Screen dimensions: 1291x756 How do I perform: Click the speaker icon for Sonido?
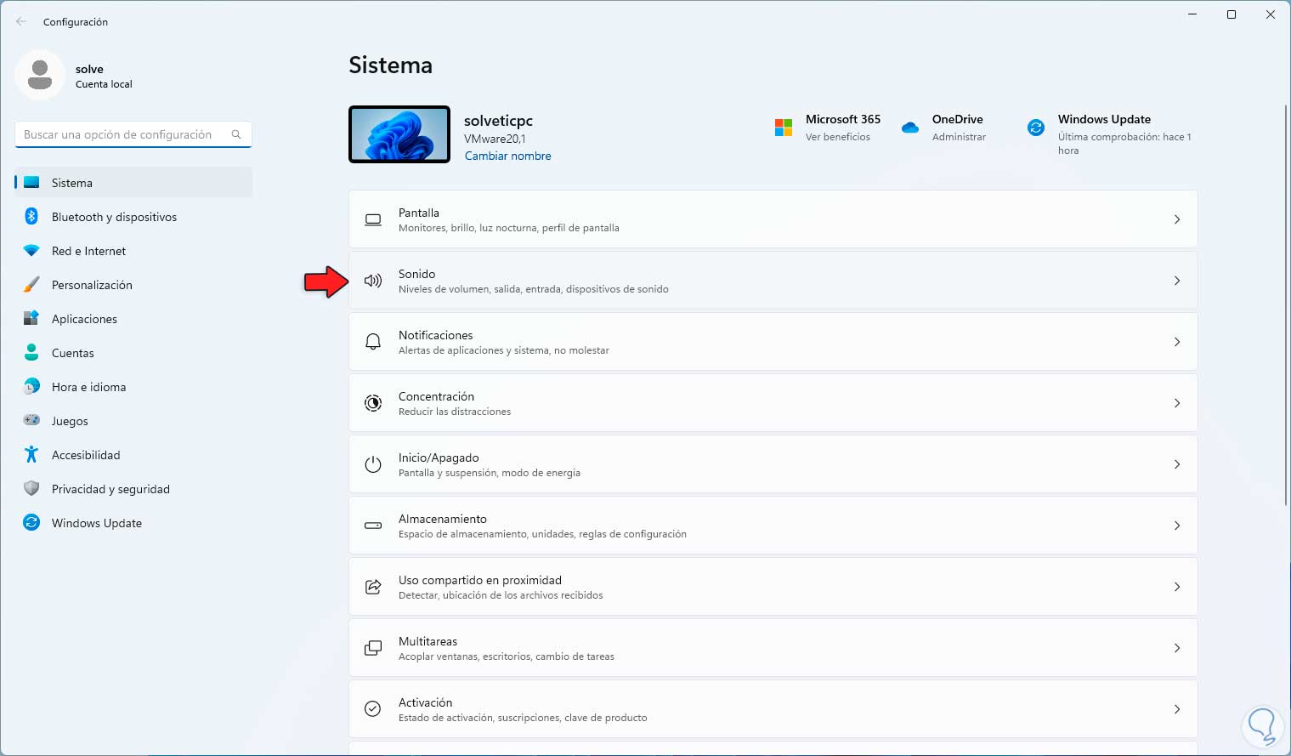click(x=373, y=281)
